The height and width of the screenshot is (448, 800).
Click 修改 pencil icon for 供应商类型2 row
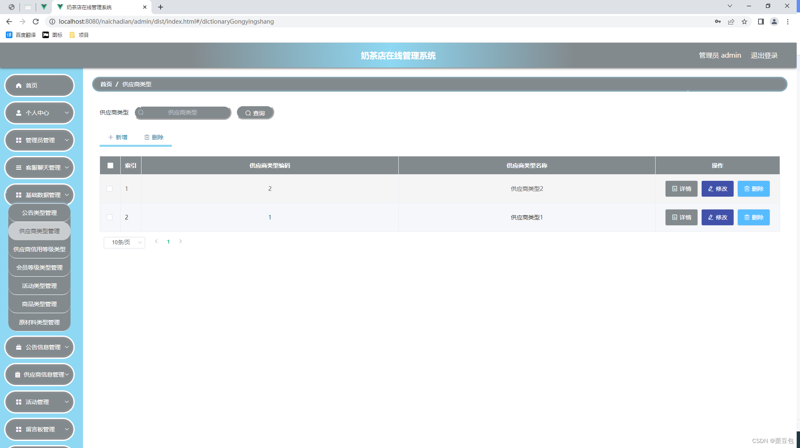[711, 189]
